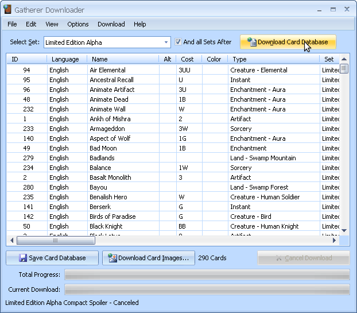
Task: Click the Creature - Bird type cell
Action: [274, 217]
